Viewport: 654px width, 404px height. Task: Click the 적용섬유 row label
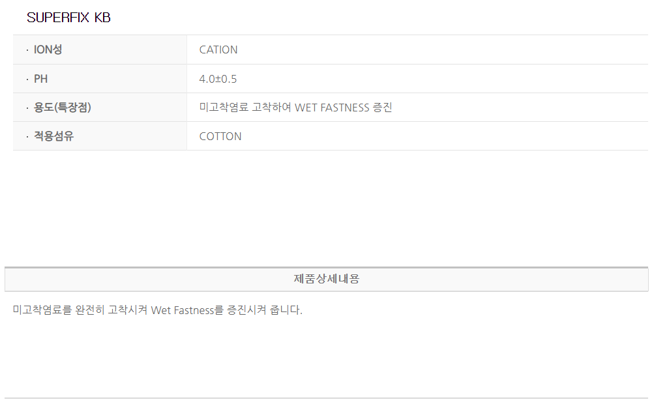click(53, 136)
